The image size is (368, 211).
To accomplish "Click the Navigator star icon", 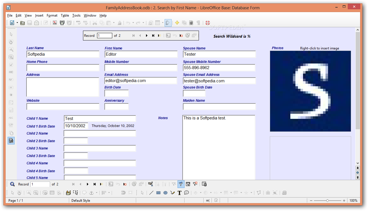I will (177, 23).
